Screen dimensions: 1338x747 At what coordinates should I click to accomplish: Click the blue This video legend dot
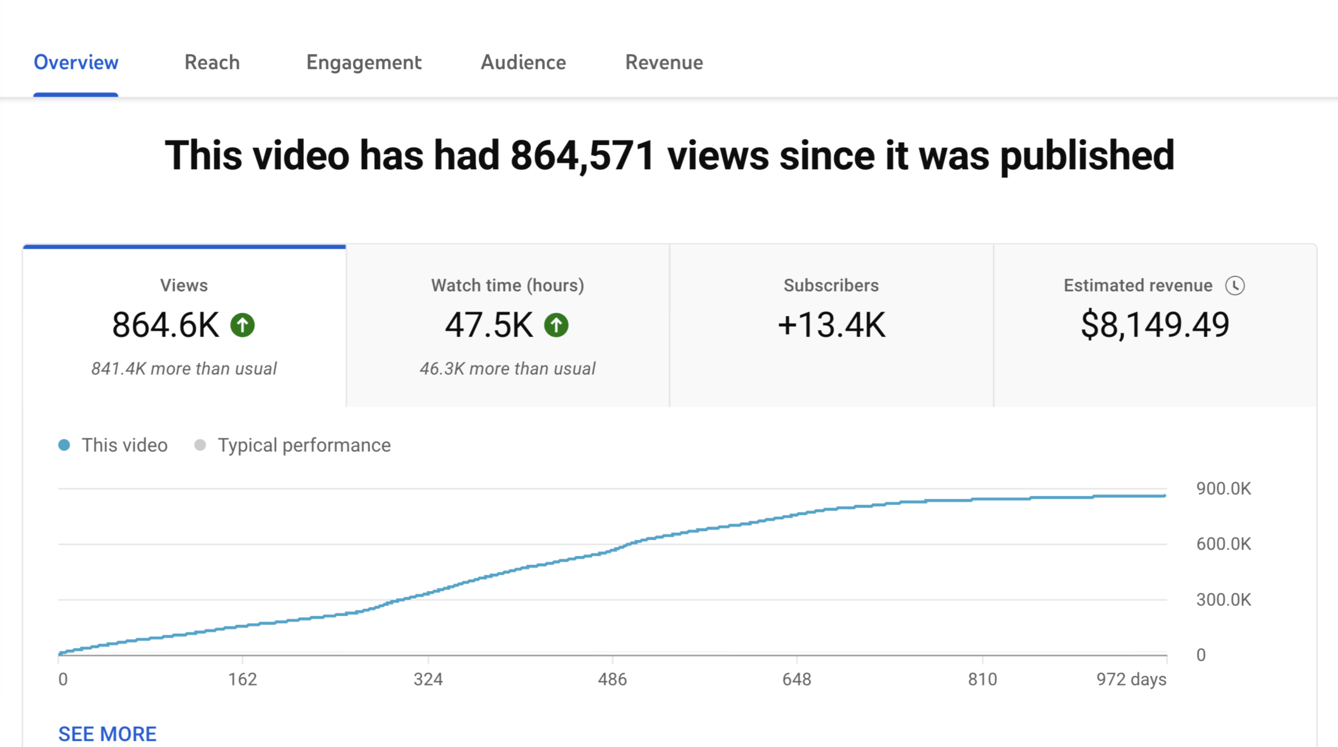(x=65, y=446)
